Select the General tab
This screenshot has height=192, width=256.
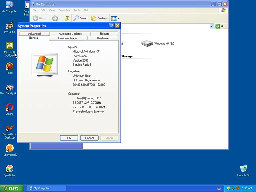[34, 38]
